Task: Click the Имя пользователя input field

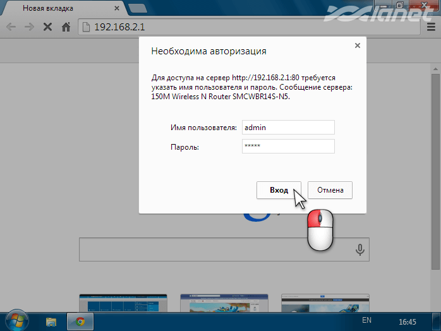Action: (288, 128)
